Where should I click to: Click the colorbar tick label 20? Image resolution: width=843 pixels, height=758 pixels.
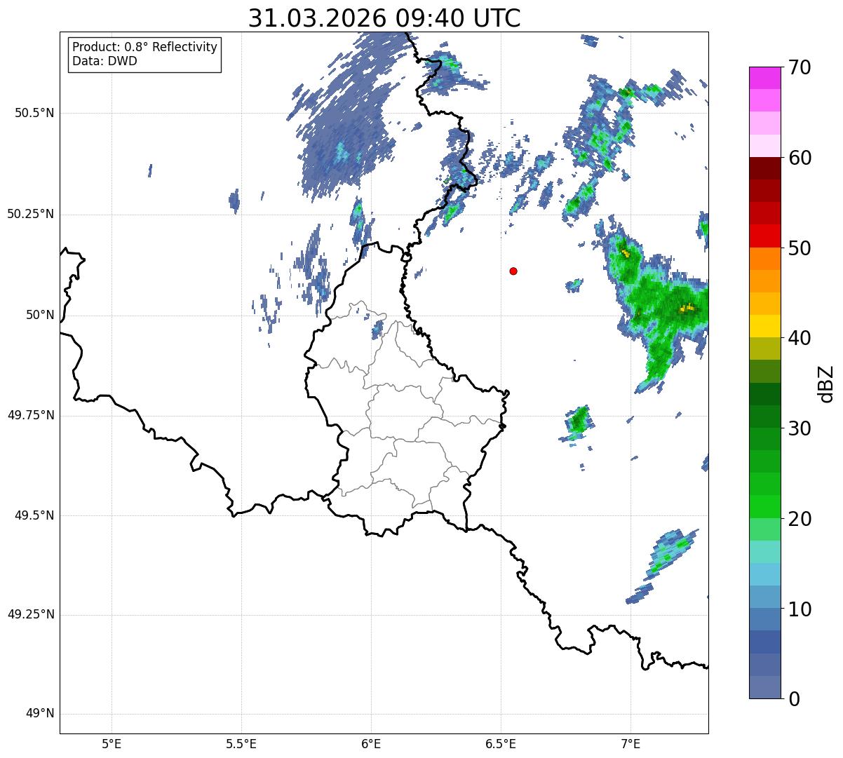pos(800,519)
